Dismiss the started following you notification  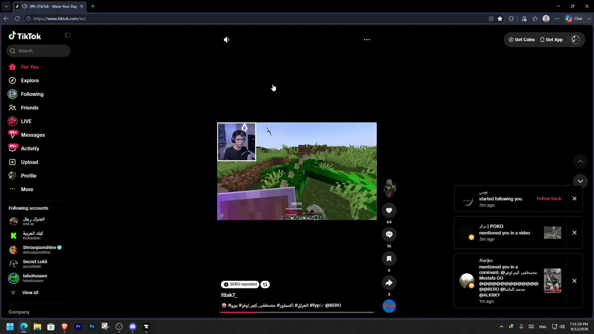click(x=575, y=199)
